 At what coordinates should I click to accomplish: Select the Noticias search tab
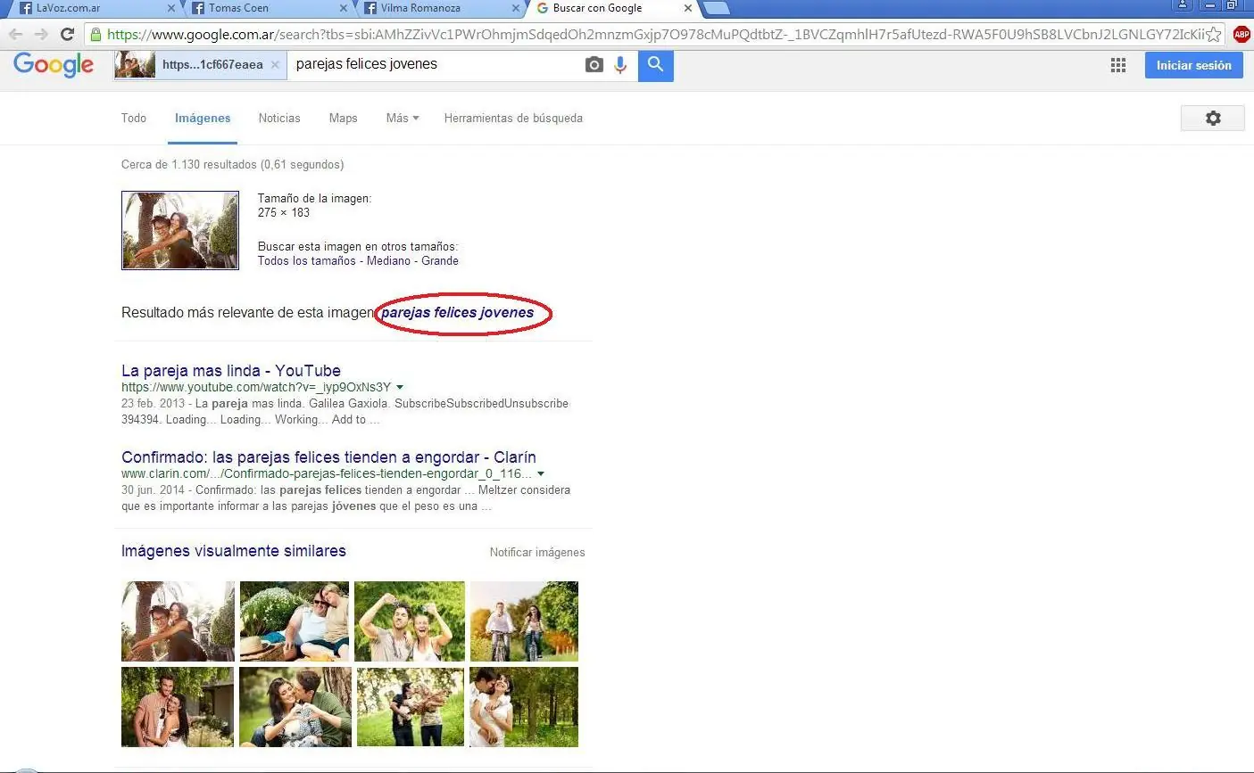[x=279, y=118]
